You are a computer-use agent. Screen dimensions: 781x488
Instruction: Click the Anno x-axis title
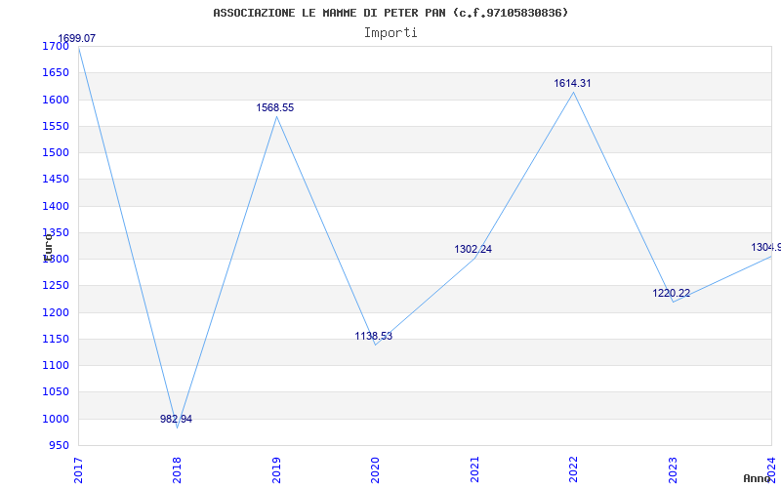click(758, 478)
